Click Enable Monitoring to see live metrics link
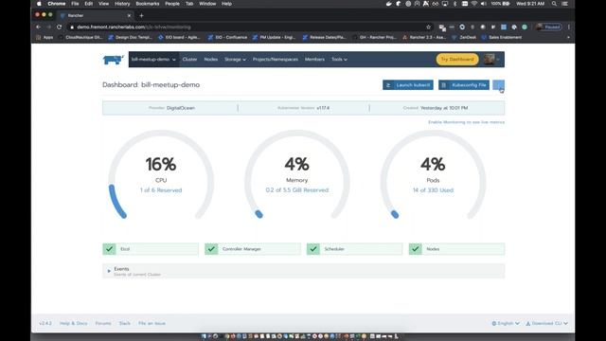The height and width of the screenshot is (341, 606). (x=466, y=122)
